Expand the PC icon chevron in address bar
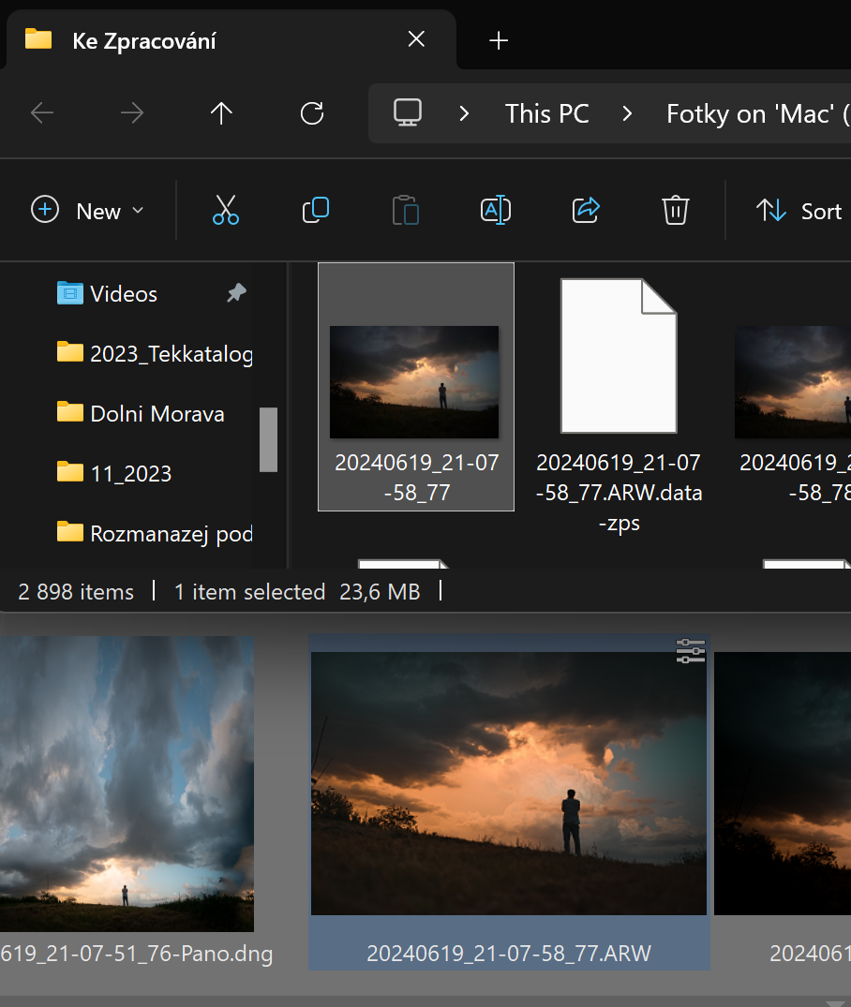 pos(464,114)
